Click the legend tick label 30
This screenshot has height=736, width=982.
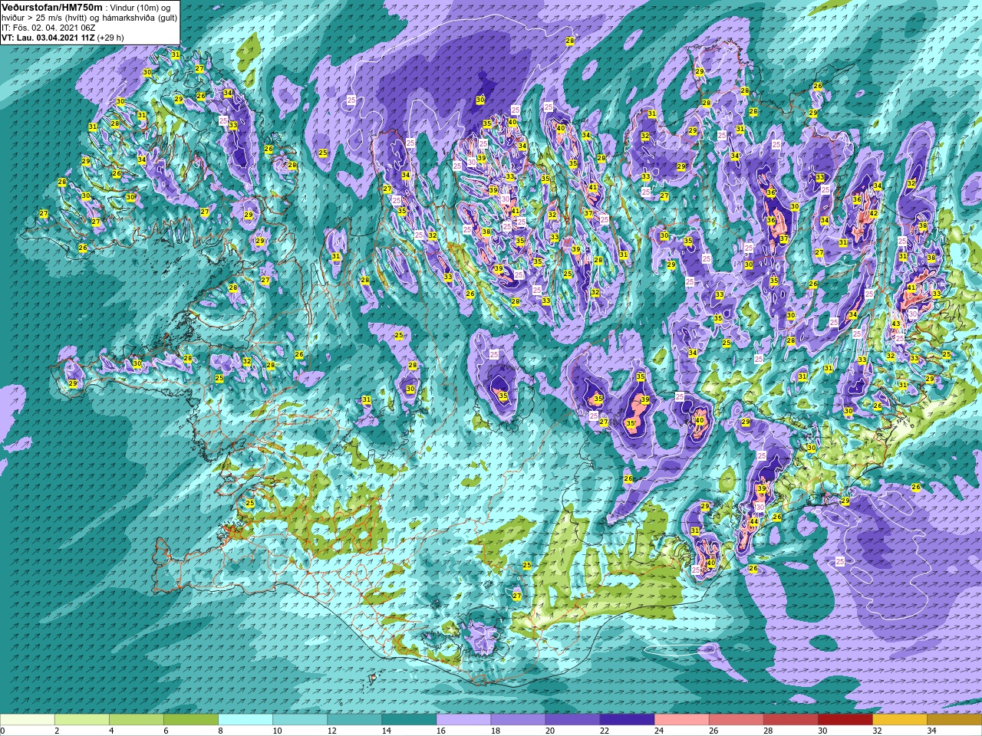pyautogui.click(x=823, y=731)
